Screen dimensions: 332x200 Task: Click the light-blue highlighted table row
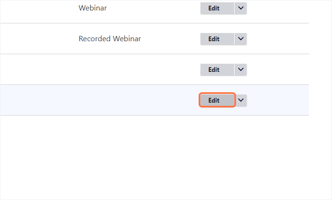[154, 100]
